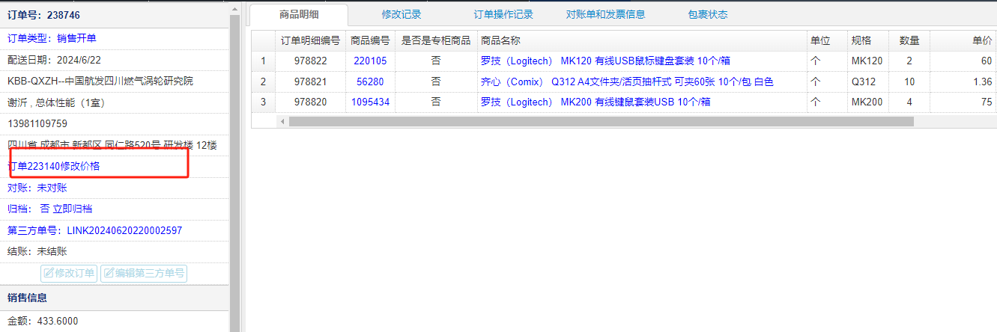The height and width of the screenshot is (332, 997).
Task: Click the 立即归档 link
Action: (73, 209)
